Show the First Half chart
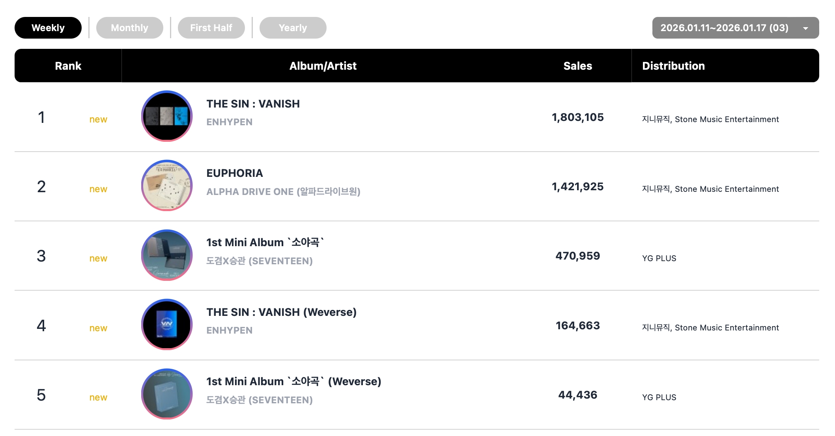 (x=211, y=28)
